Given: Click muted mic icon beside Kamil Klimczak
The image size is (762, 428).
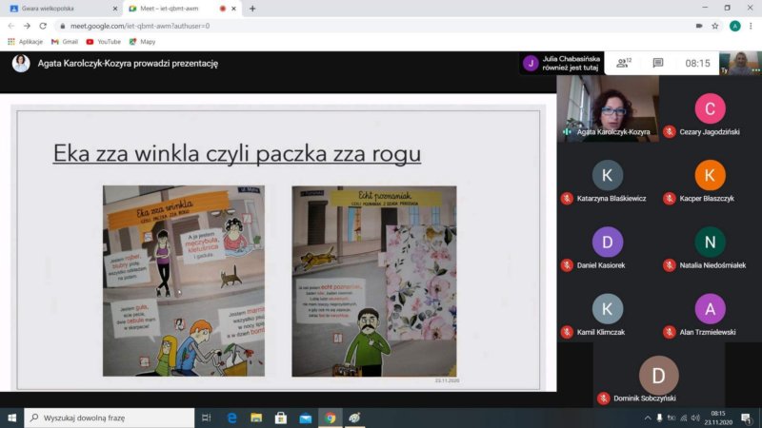Looking at the screenshot, I should click(567, 332).
